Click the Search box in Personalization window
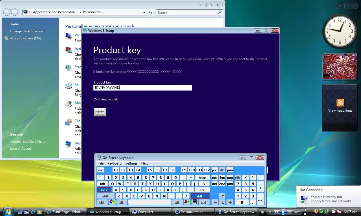This screenshot has height=216, width=361. 190,12
